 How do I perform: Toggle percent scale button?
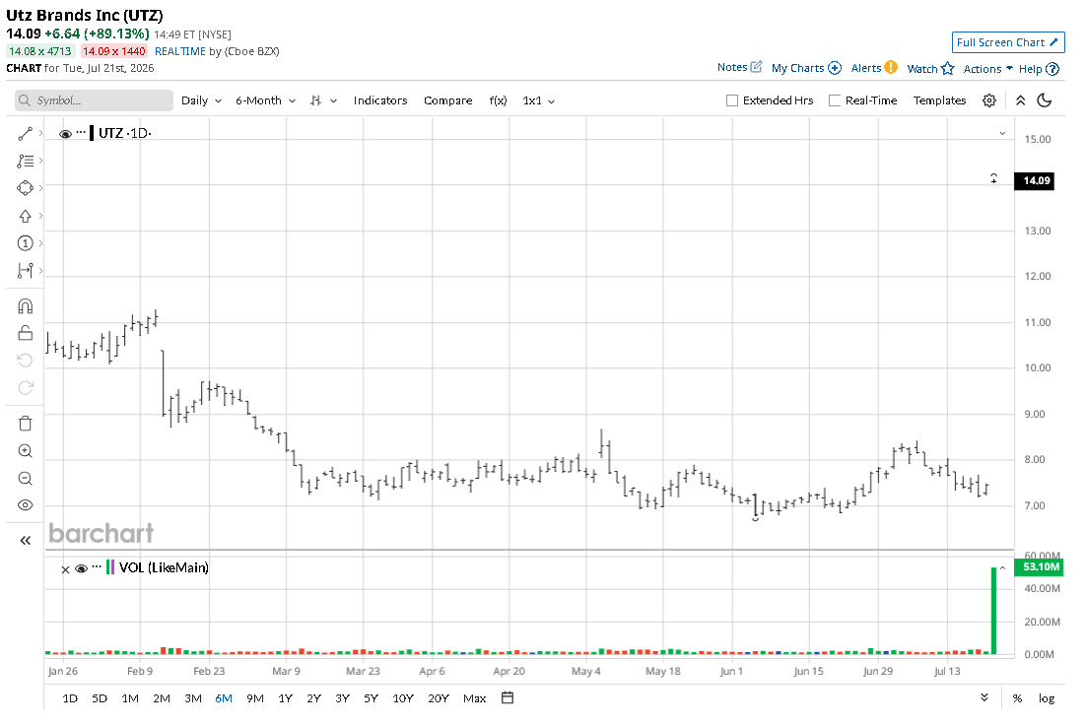coord(1017,698)
